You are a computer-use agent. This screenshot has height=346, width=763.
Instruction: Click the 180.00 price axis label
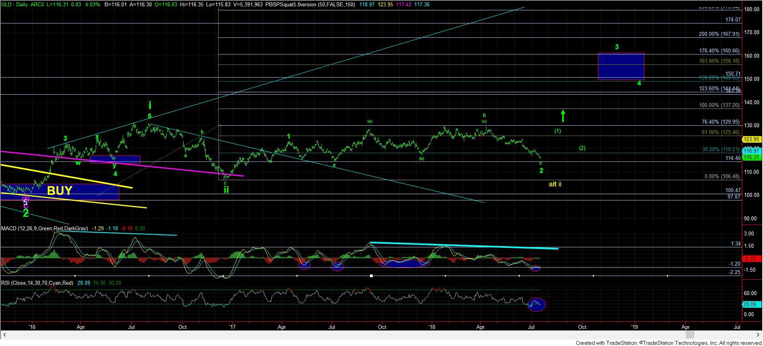point(751,9)
